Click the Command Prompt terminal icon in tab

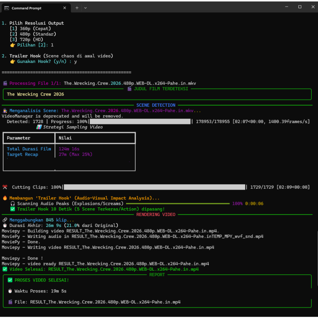point(7,8)
